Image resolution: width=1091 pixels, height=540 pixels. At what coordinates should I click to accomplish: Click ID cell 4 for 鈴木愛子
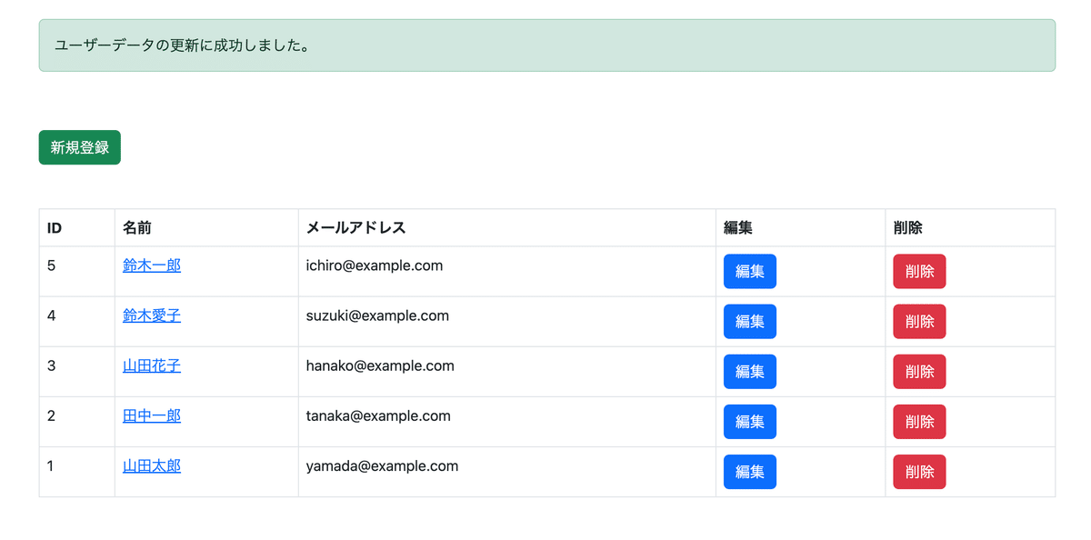(x=77, y=321)
